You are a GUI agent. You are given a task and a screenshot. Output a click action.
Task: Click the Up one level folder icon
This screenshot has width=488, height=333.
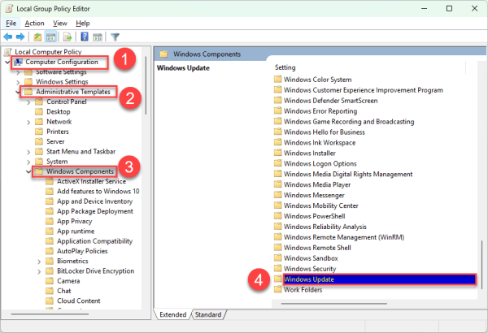click(37, 37)
